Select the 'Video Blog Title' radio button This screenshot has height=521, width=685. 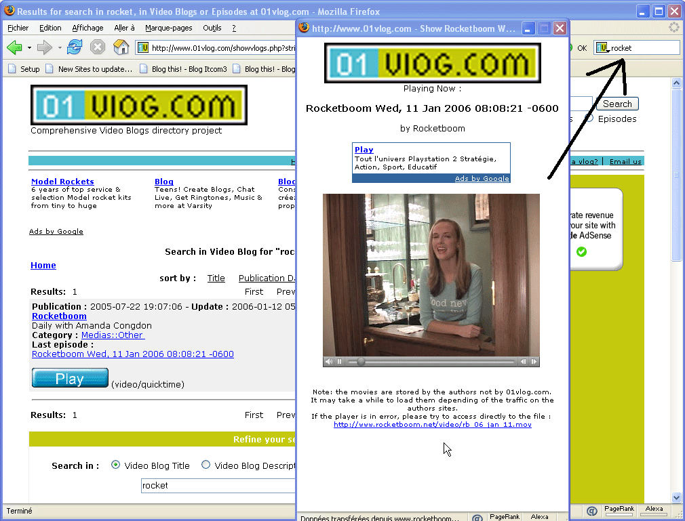tap(115, 465)
